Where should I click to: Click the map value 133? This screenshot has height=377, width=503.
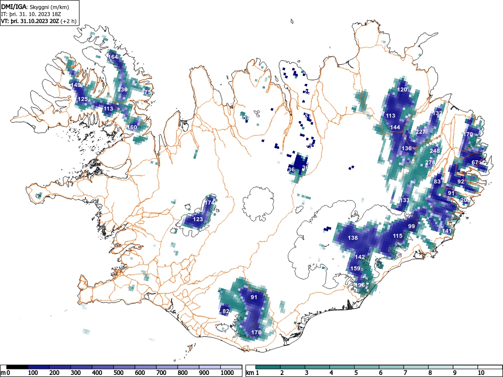point(404,200)
